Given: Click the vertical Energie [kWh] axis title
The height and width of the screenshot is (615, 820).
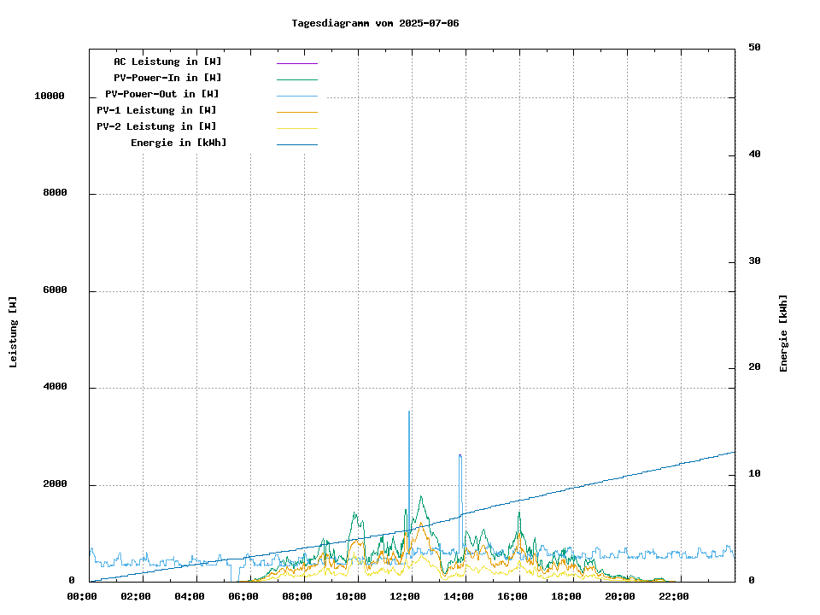Looking at the screenshot, I should tap(783, 333).
